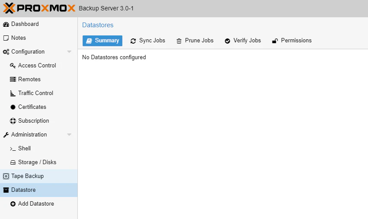Click the Subscription lifebuoy icon
This screenshot has width=368, height=219.
(13, 121)
